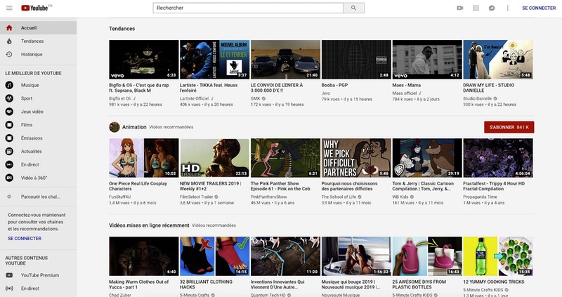This screenshot has width=562, height=297.
Task: Open Bigflo & Oli video thumbnail
Action: [x=144, y=60]
